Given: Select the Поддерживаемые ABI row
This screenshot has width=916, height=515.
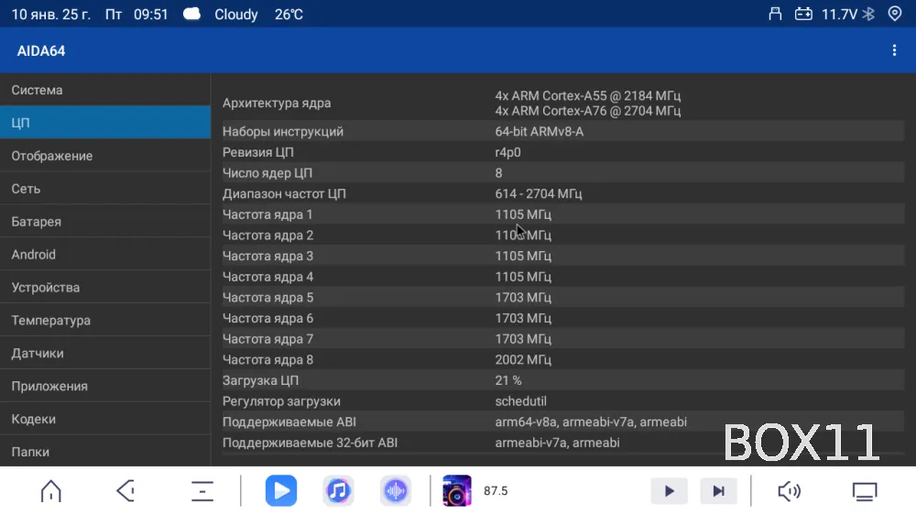Looking at the screenshot, I should (x=563, y=422).
